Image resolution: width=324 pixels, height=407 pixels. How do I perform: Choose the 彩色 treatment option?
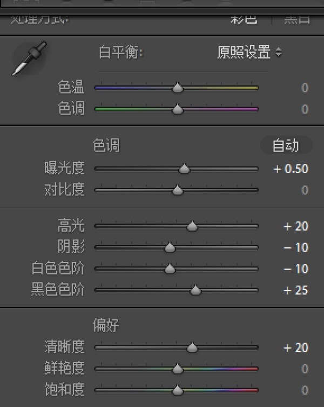244,19
